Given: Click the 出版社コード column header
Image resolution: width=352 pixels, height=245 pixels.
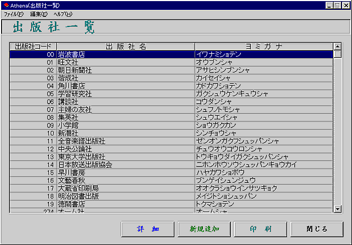Looking at the screenshot, I should (x=33, y=47).
